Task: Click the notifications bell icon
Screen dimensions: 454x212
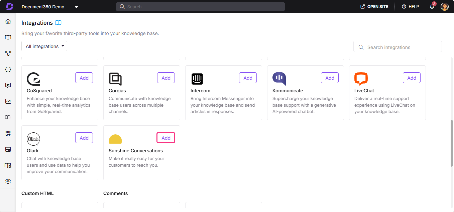Action: click(432, 6)
